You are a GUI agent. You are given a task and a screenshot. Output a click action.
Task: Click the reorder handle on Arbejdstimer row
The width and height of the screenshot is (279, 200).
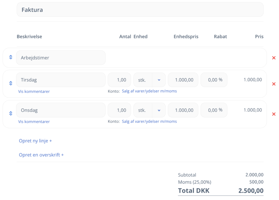[11, 57]
